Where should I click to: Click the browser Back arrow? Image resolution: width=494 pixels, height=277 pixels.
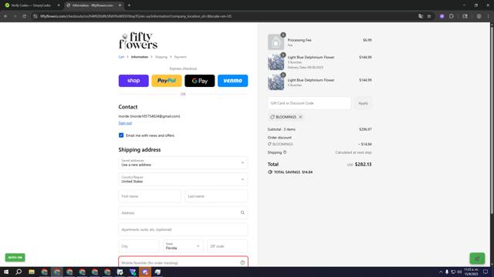[x=5, y=16]
